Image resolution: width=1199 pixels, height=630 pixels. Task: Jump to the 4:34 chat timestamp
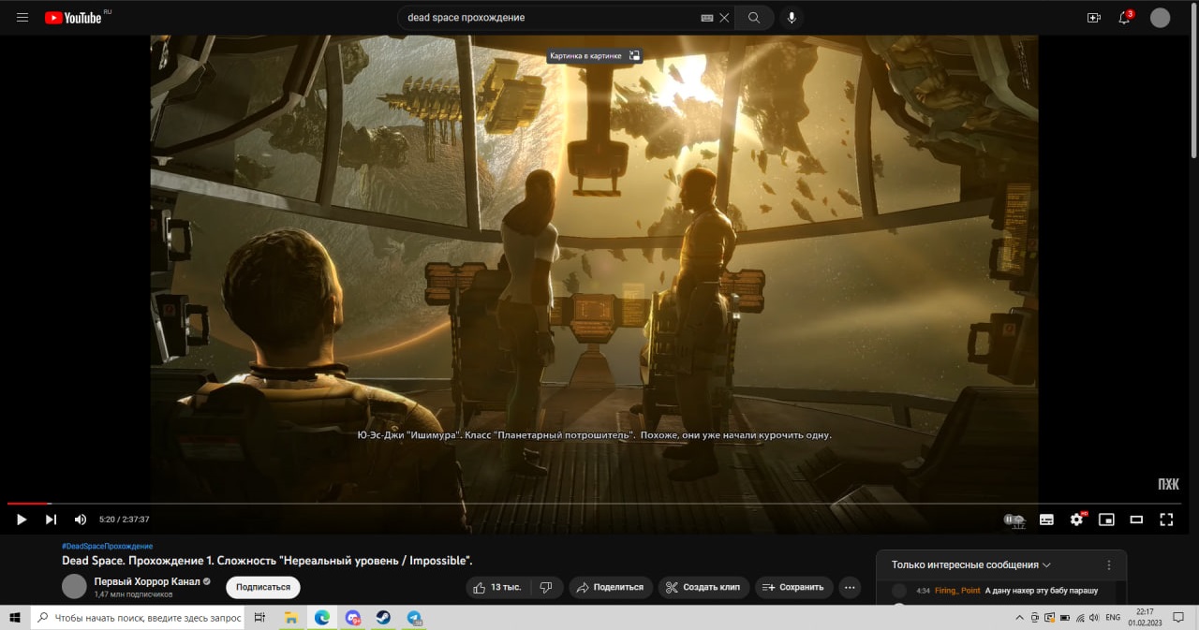pyautogui.click(x=924, y=591)
